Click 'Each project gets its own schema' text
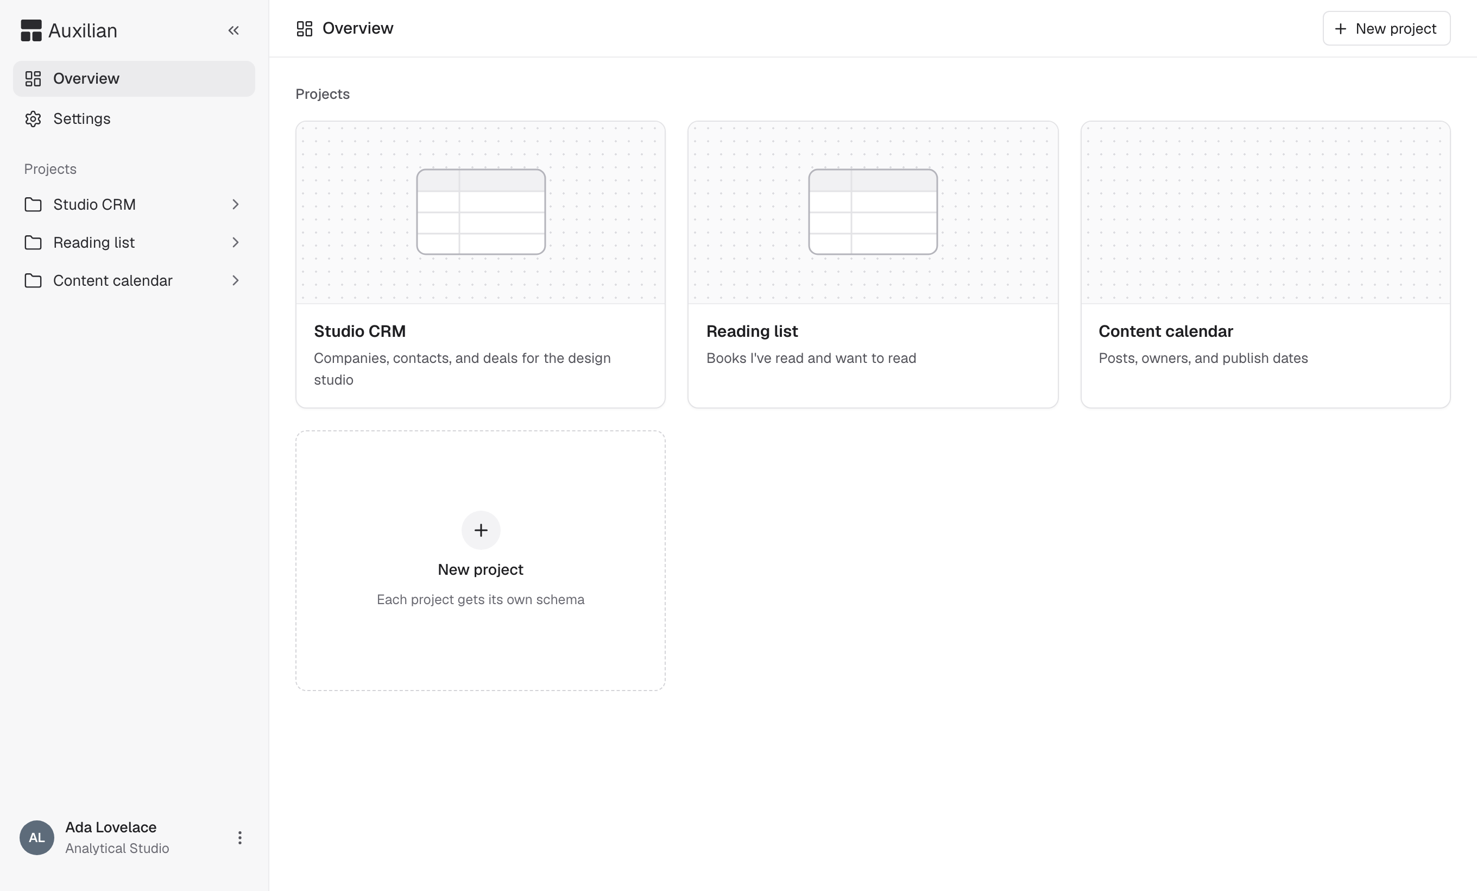Screen dimensions: 1477x891 pos(481,600)
